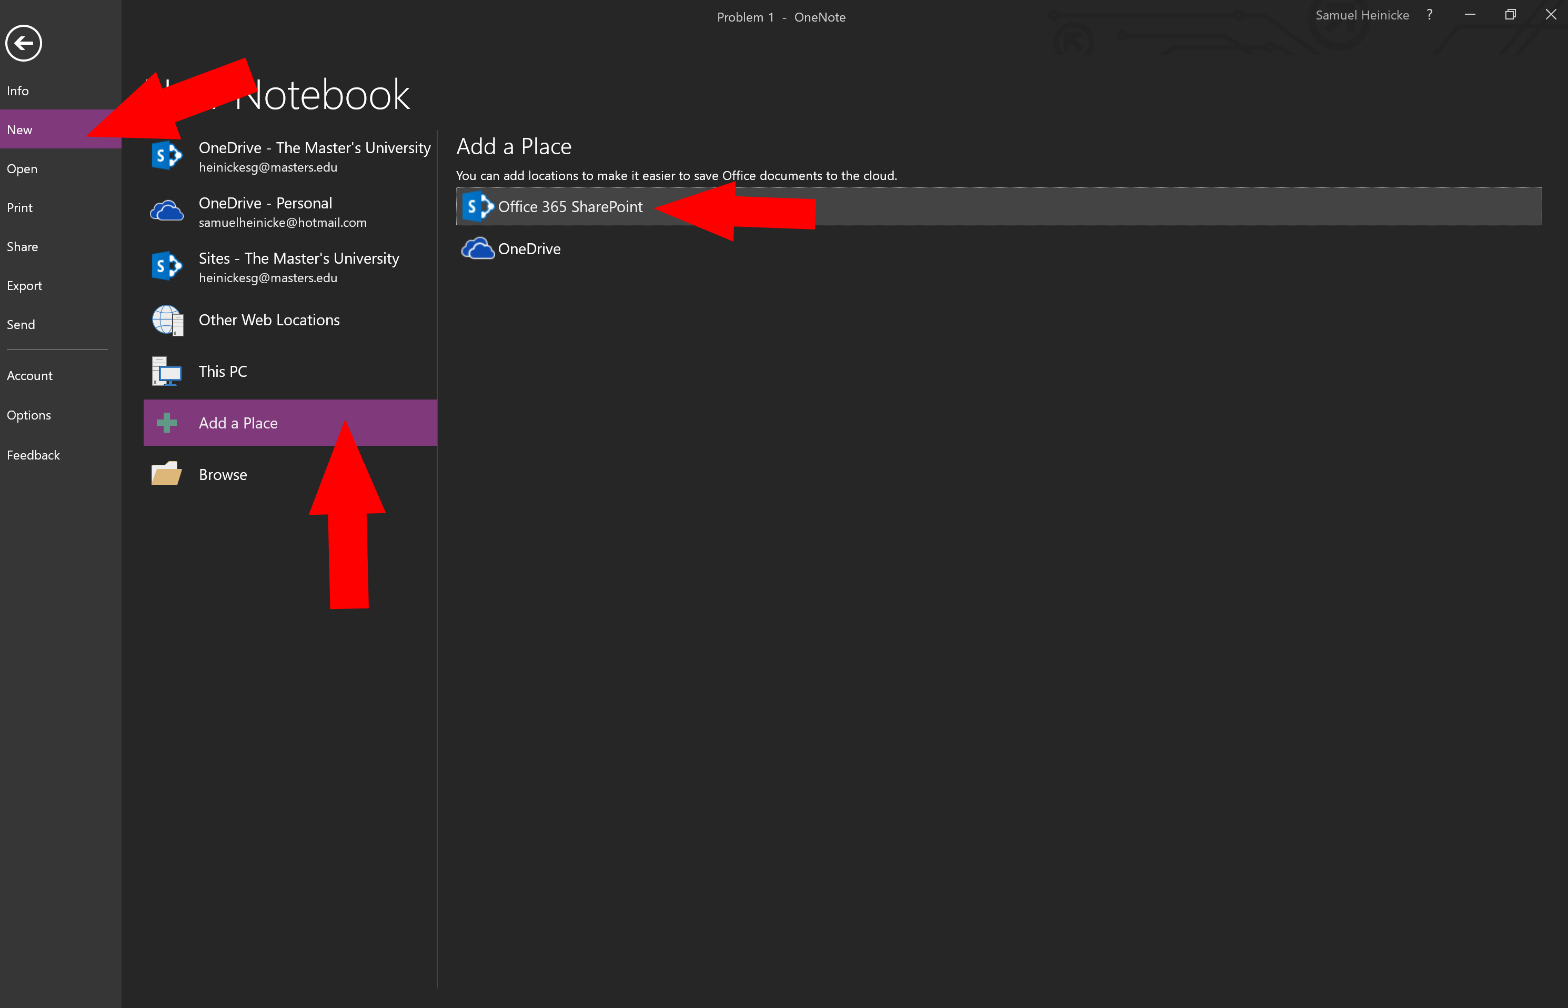Select the Add a Place item
This screenshot has width=1568, height=1008.
pos(290,423)
